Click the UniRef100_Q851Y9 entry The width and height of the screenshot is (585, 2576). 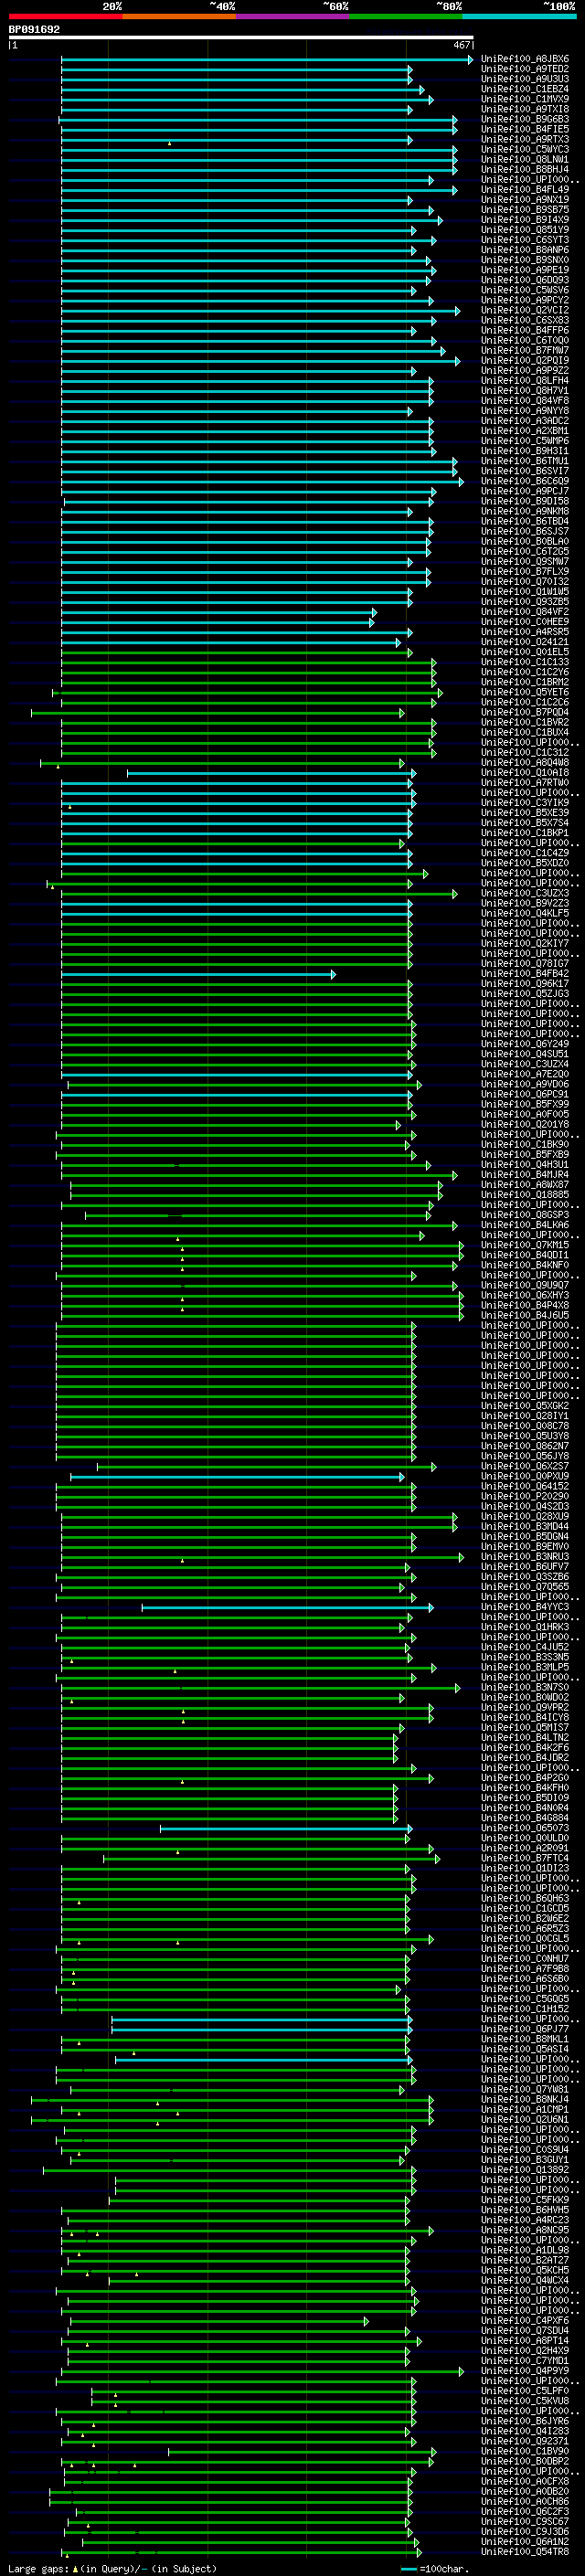tap(525, 230)
